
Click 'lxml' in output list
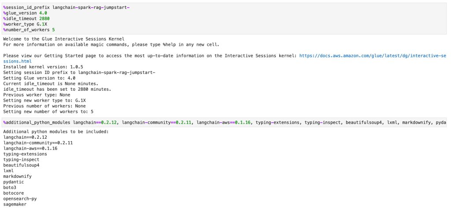(8, 171)
